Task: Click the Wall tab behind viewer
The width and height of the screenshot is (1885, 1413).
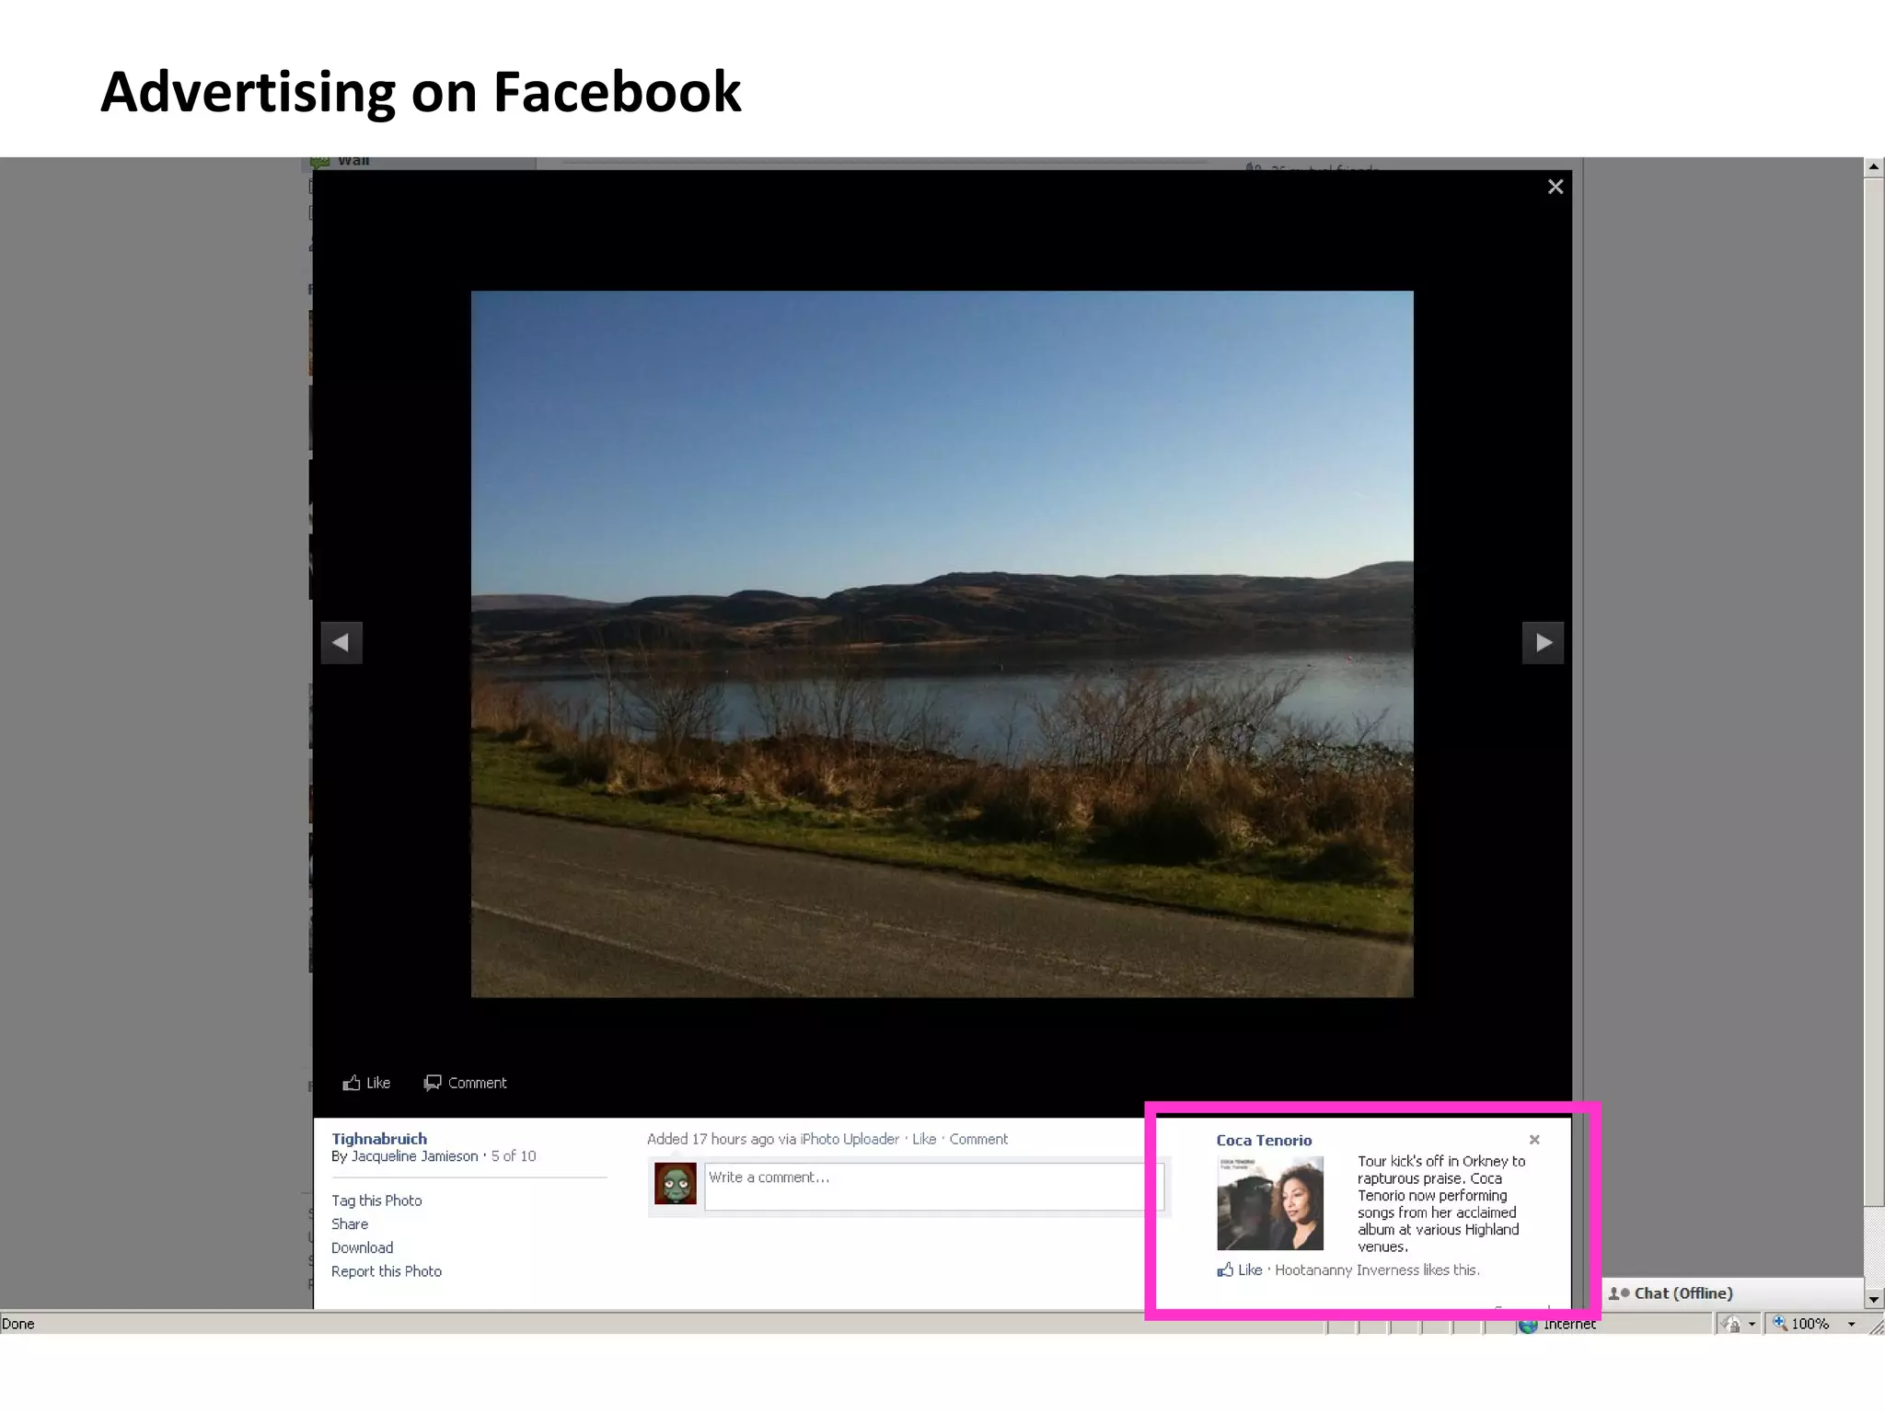Action: coord(353,162)
